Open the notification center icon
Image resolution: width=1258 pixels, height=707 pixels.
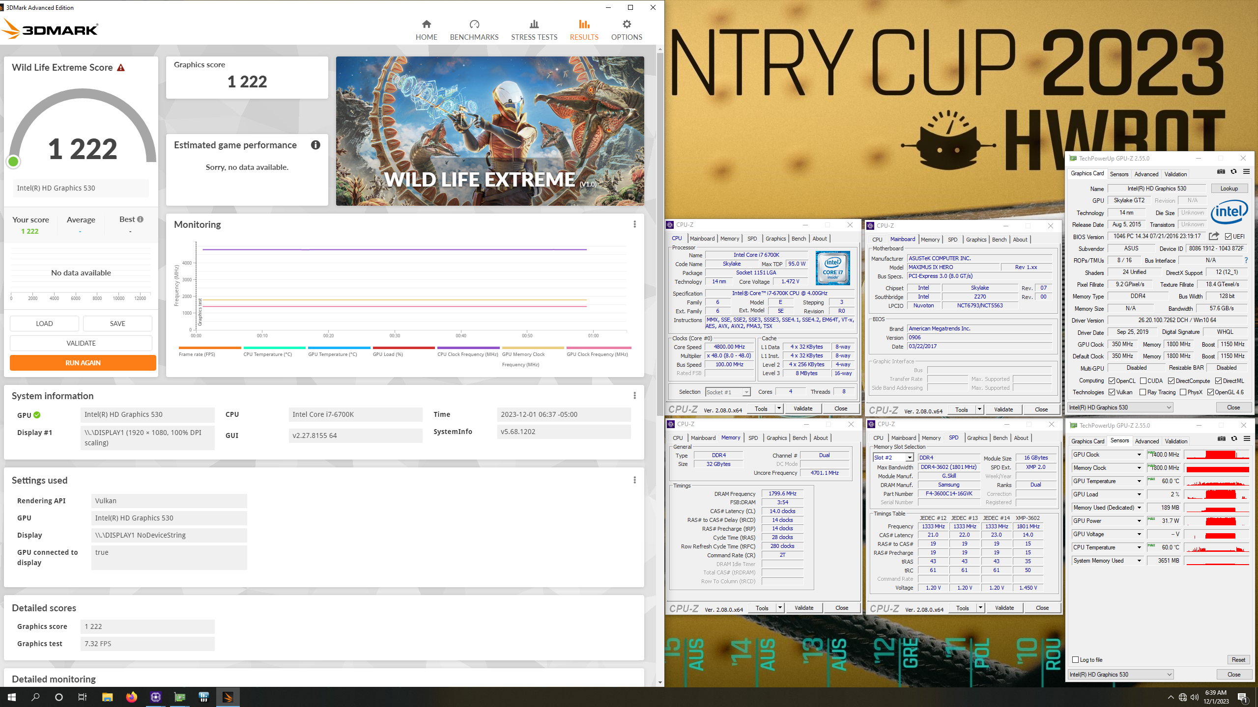(x=1243, y=697)
